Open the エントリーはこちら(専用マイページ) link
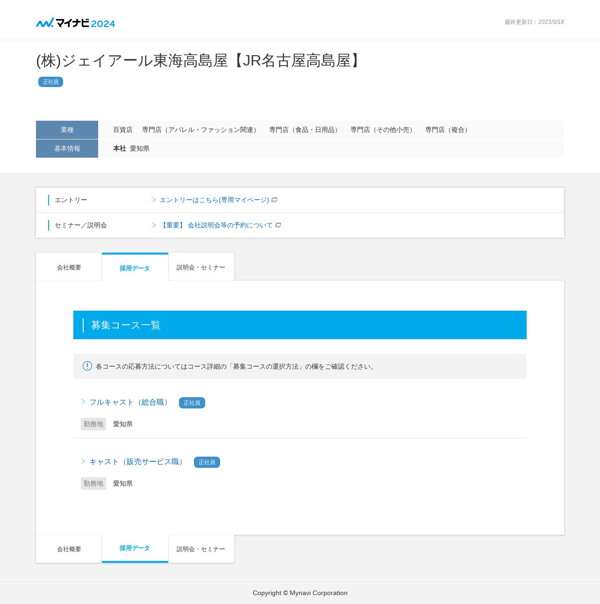Screen dimensions: 600x604 tap(214, 200)
